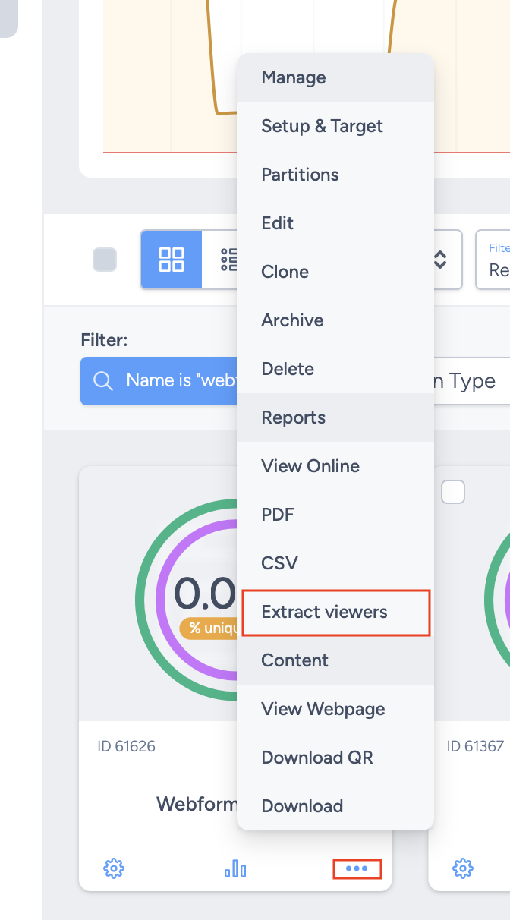The width and height of the screenshot is (510, 920).
Task: Click the search magnifier in Name filter
Action: tap(102, 380)
